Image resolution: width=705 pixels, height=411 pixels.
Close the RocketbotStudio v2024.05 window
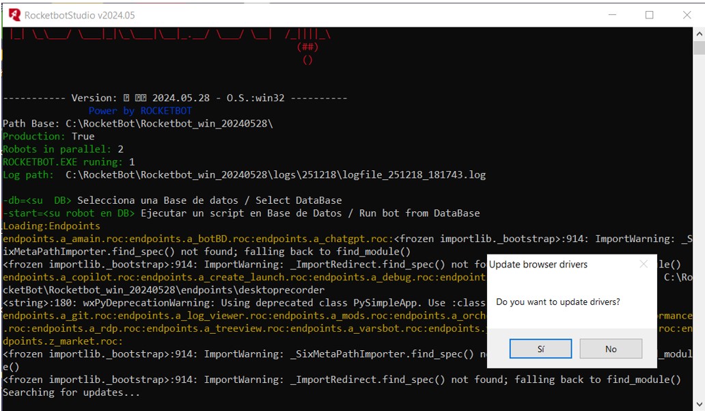687,14
